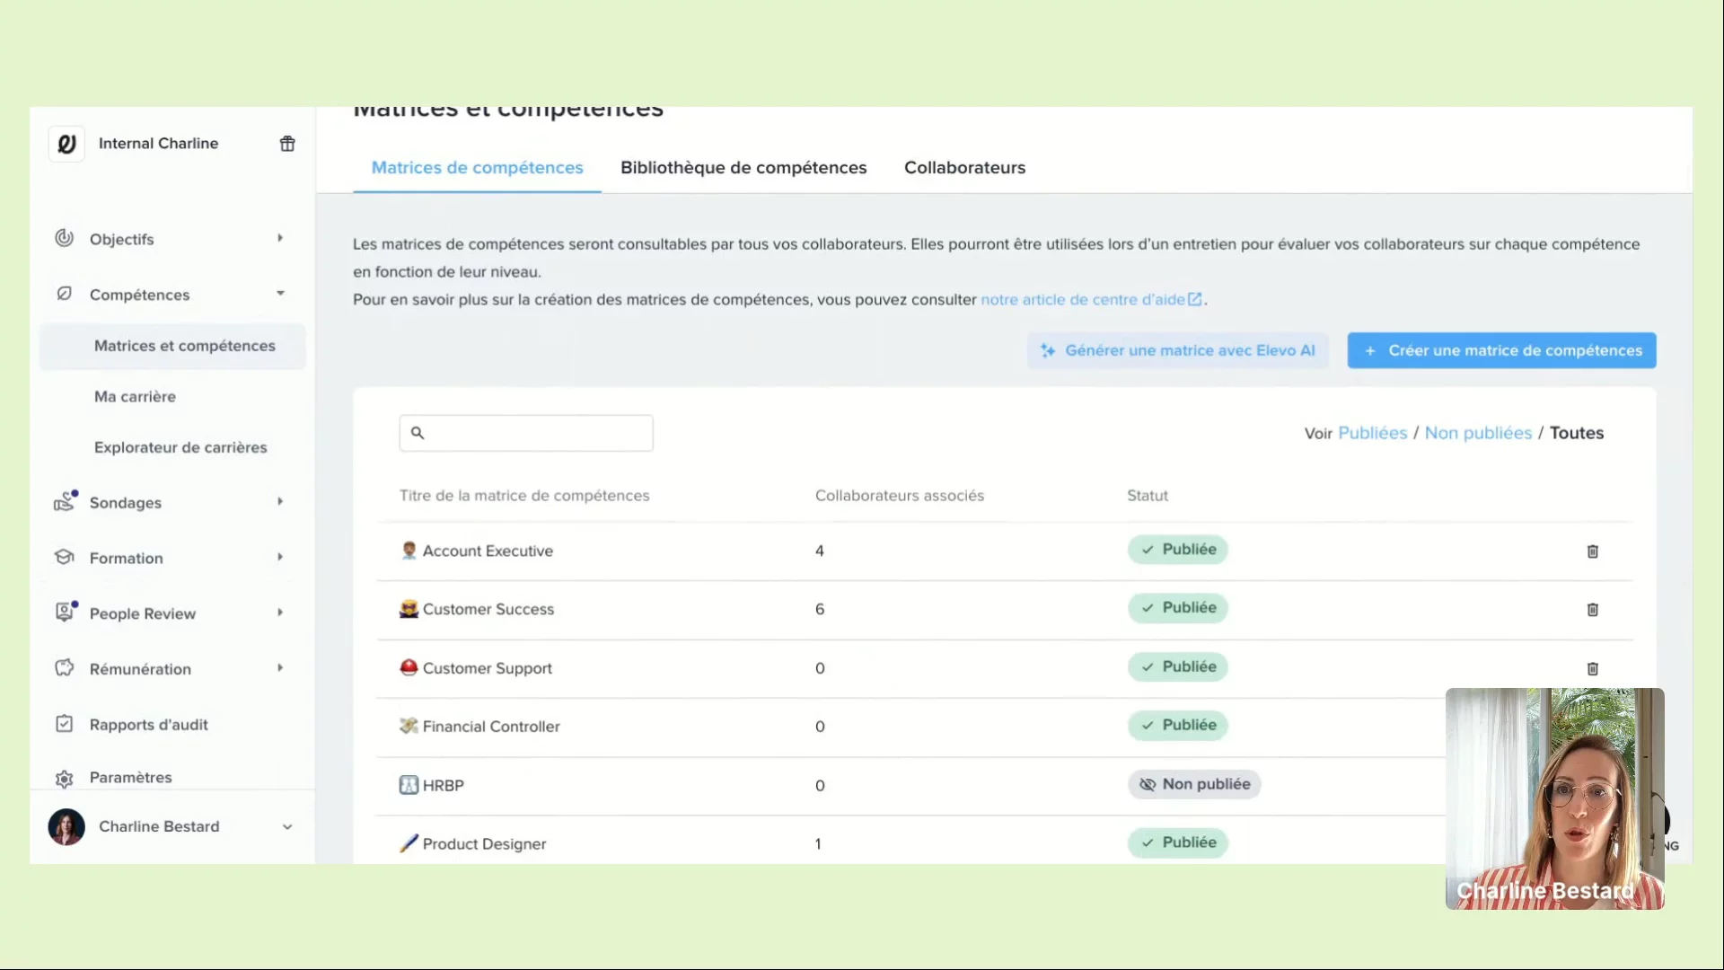The image size is (1724, 970).
Task: Show Toutes matrices filter
Action: (x=1576, y=433)
